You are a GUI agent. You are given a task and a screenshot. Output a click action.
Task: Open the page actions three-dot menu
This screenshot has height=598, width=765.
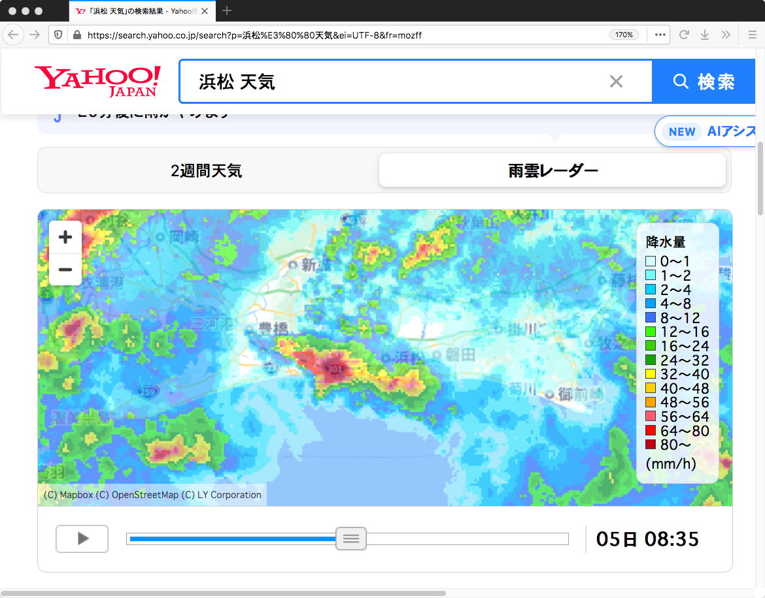(660, 35)
